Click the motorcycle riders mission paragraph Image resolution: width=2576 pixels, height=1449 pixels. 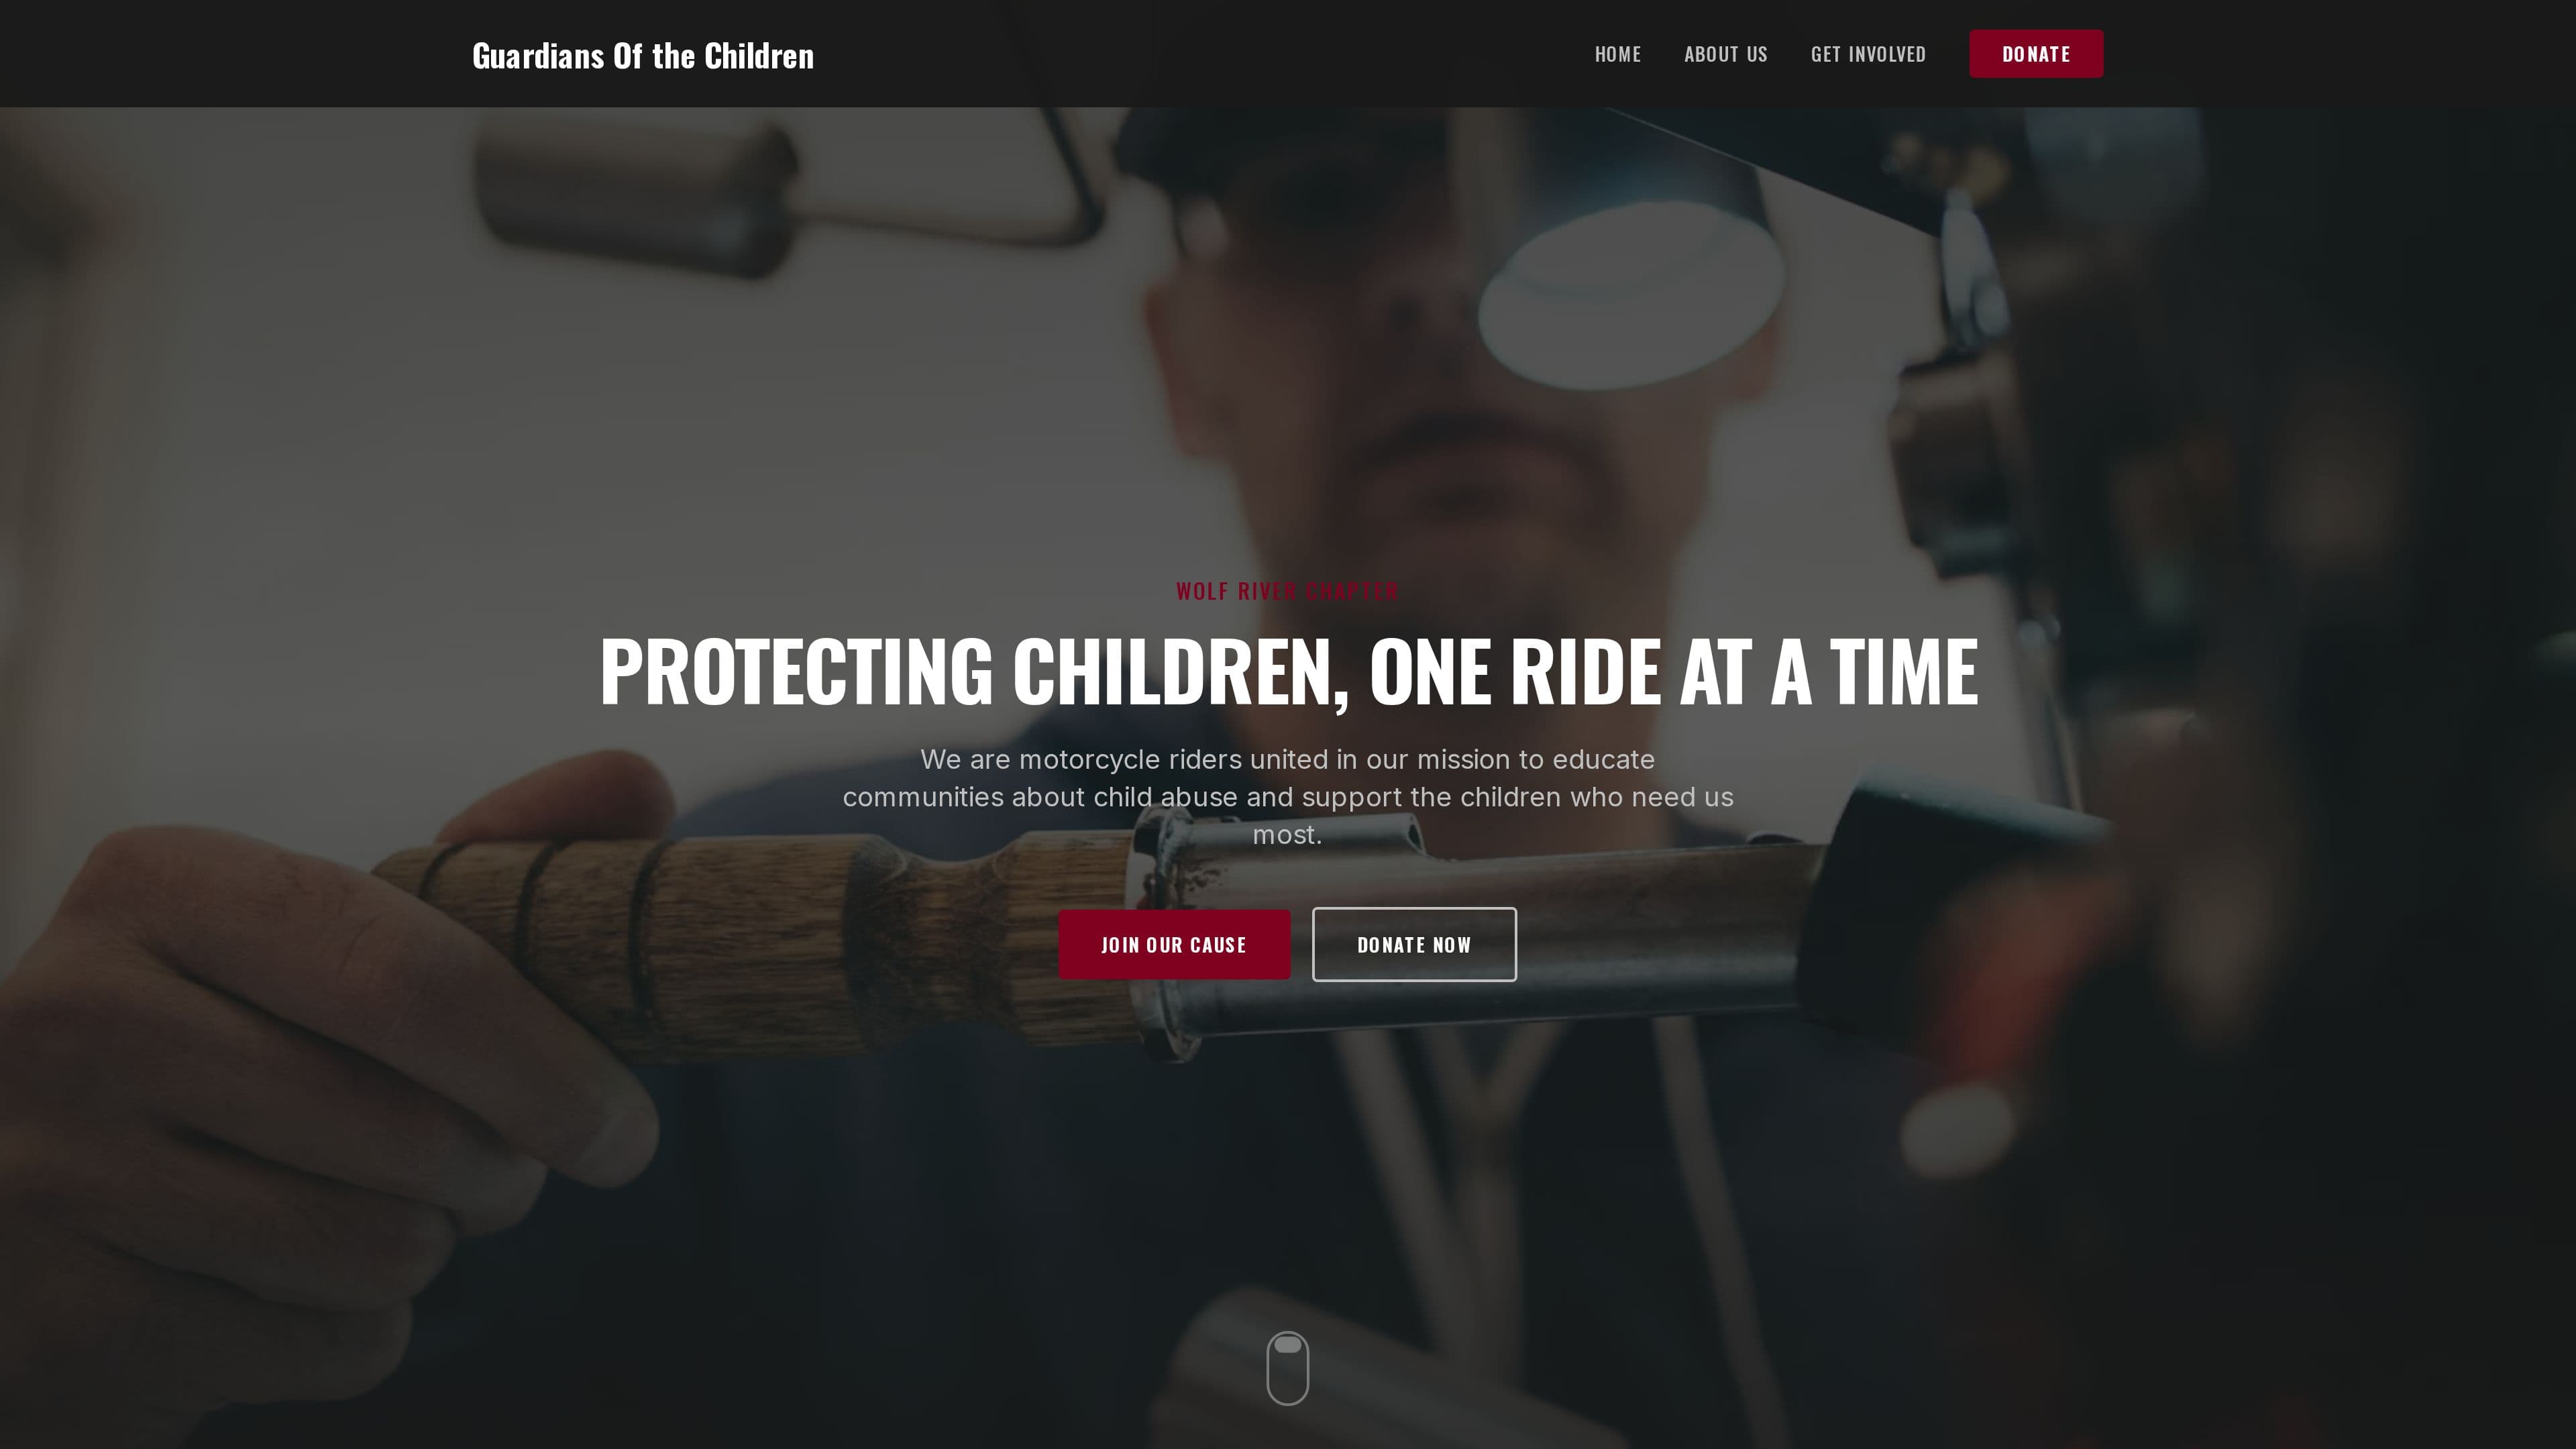(x=1288, y=797)
